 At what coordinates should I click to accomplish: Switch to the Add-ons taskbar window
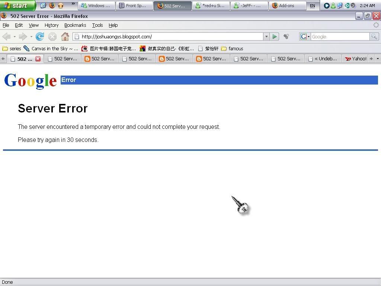coord(288,6)
